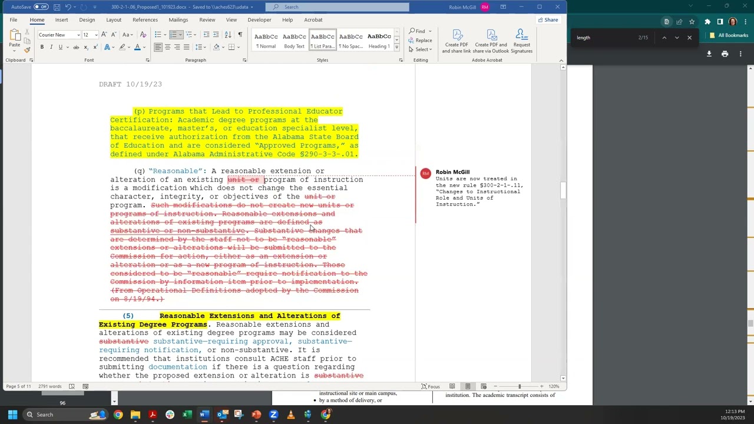Click the Request Signatures icon

[x=521, y=41]
